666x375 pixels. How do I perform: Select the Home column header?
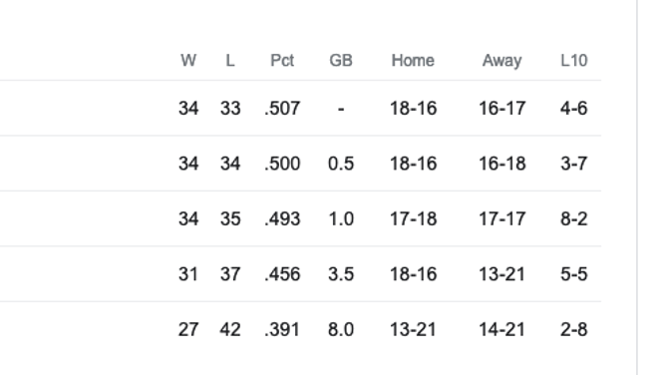pos(413,60)
